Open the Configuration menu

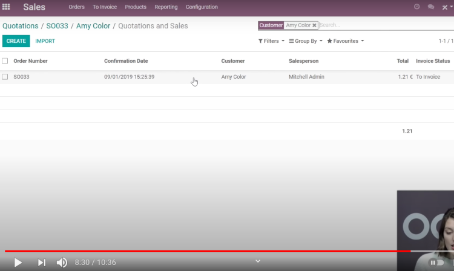(x=202, y=7)
